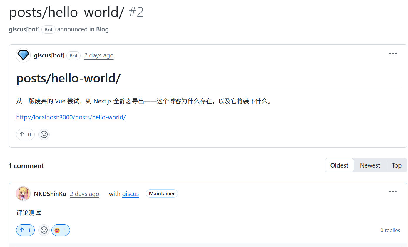Image resolution: width=408 pixels, height=247 pixels.
Task: Open NKDShinKu's profile name link
Action: (x=50, y=194)
